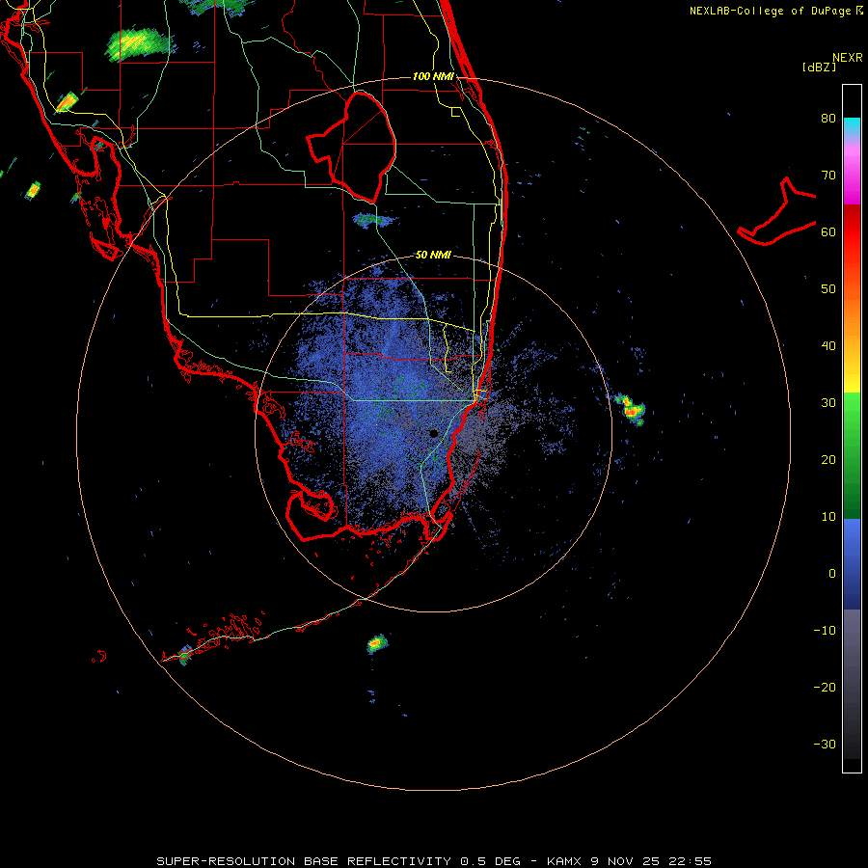The width and height of the screenshot is (868, 868).
Task: Select the -10 value on the dBZ scale
Action: (825, 631)
